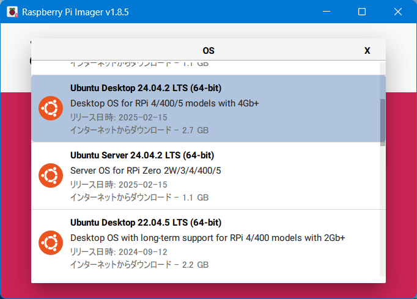The image size is (417, 299).
Task: Click the 2.2 GB download size line
Action: [x=139, y=265]
